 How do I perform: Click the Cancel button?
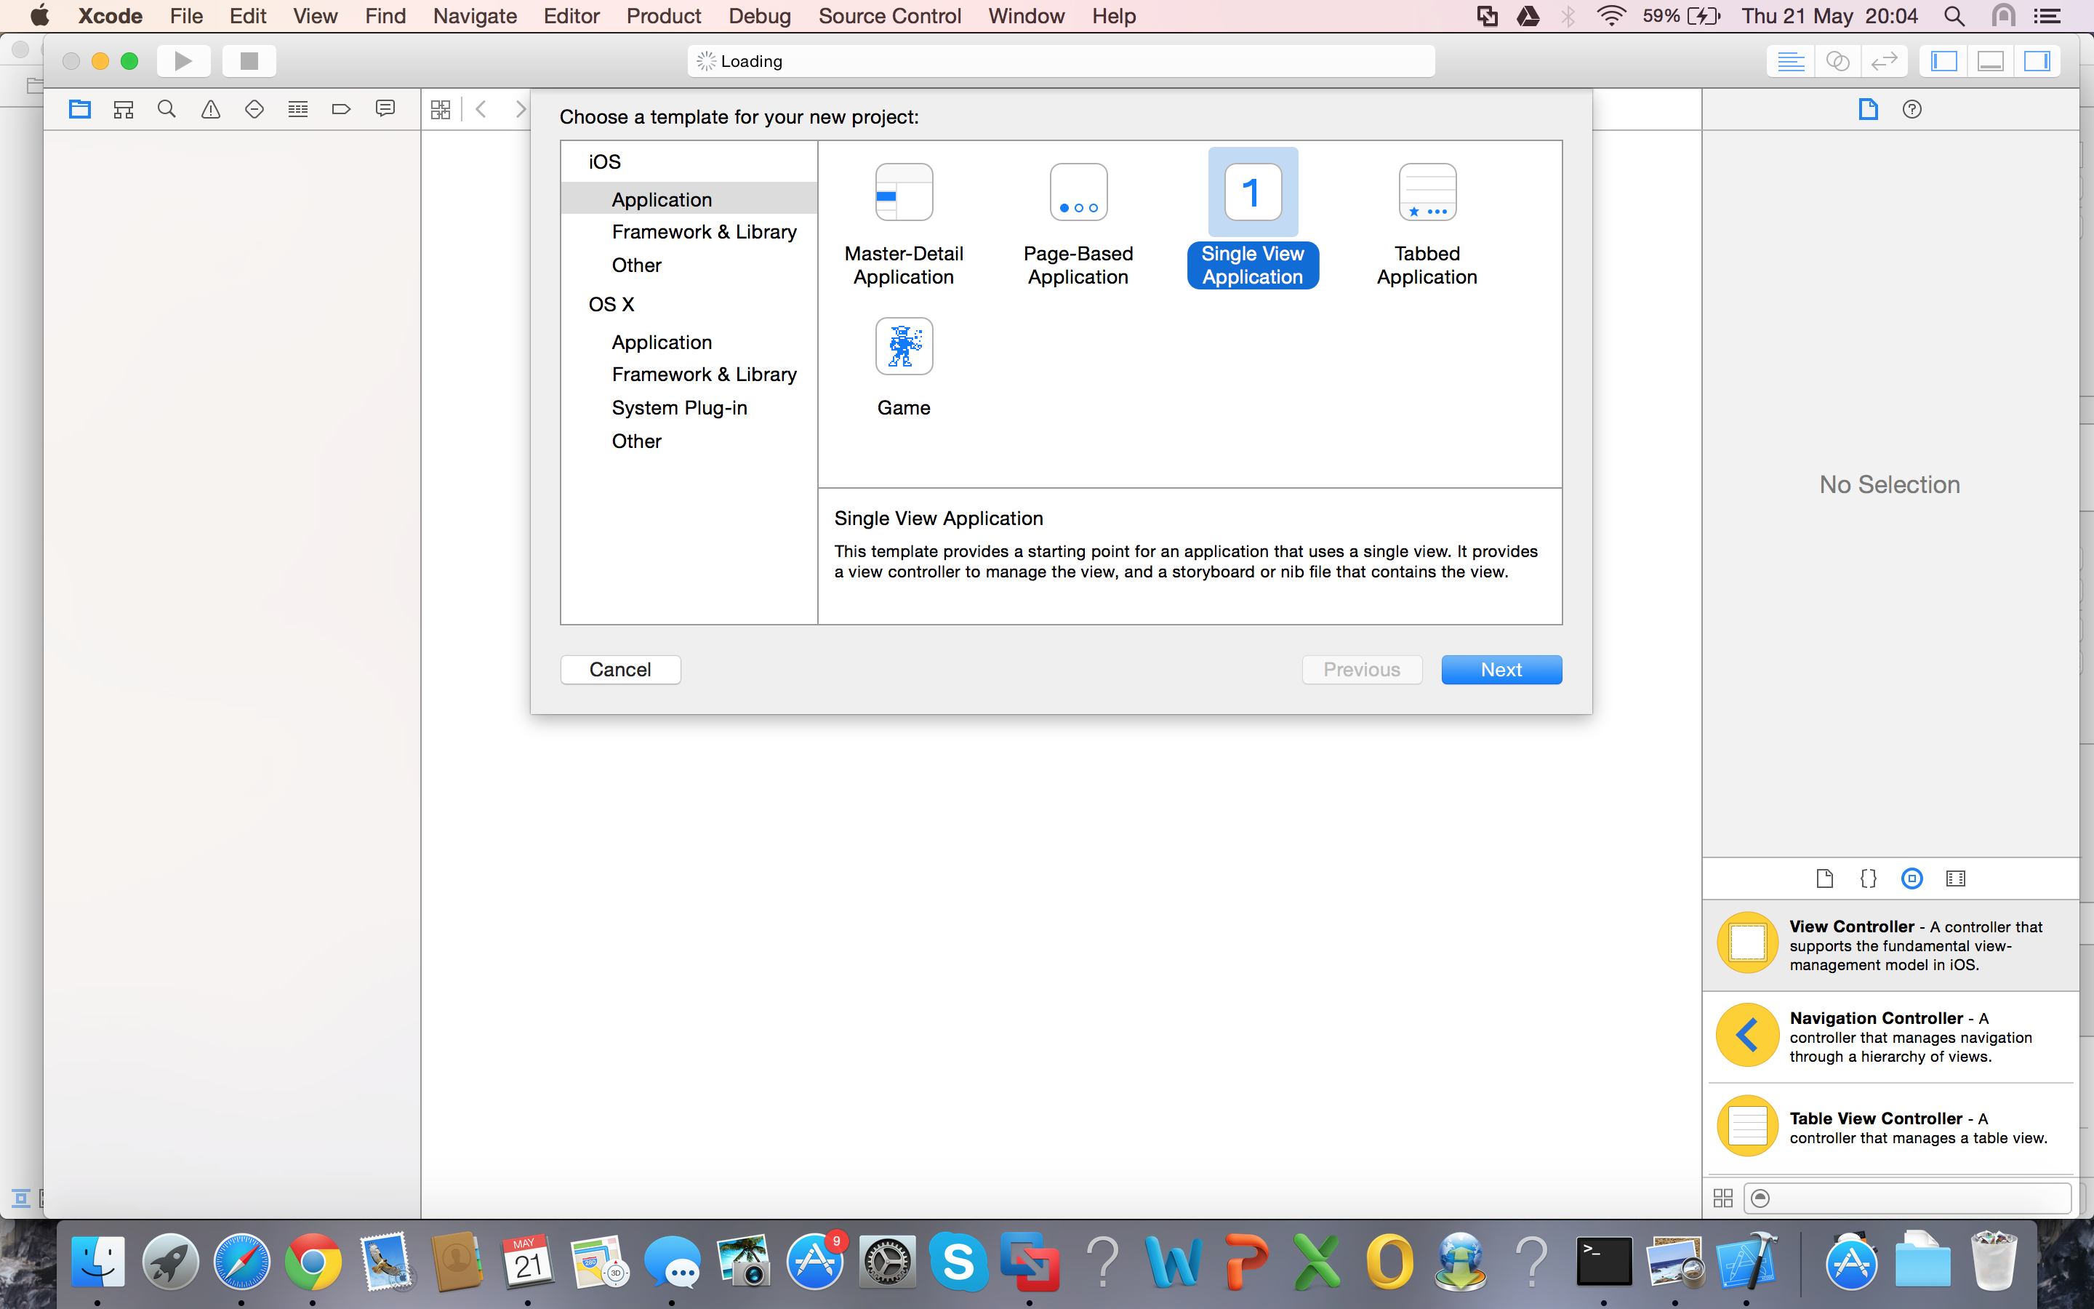pyautogui.click(x=619, y=669)
